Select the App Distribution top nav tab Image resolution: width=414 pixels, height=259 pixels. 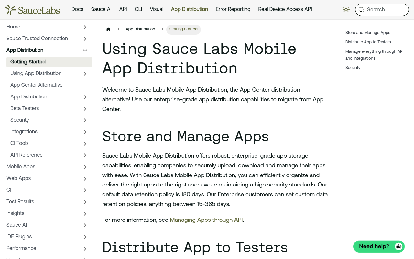pos(190,9)
